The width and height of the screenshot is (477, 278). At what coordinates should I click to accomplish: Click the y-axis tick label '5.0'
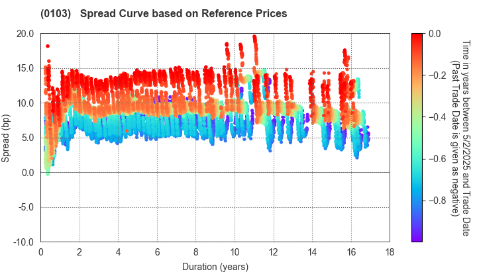[27, 138]
